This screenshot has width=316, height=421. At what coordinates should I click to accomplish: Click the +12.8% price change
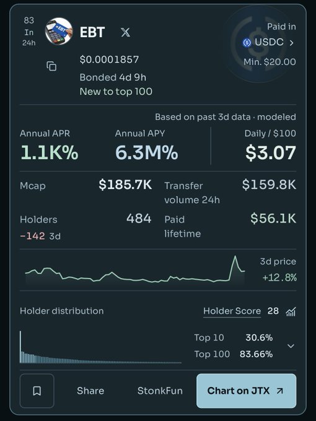point(279,277)
